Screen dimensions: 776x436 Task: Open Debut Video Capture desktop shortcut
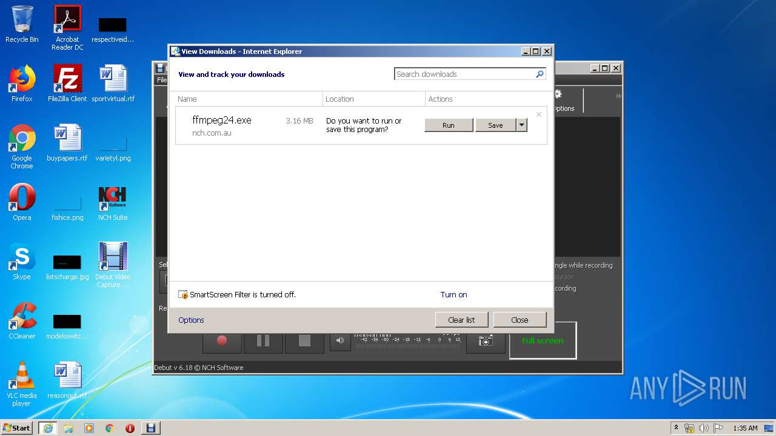(x=113, y=265)
